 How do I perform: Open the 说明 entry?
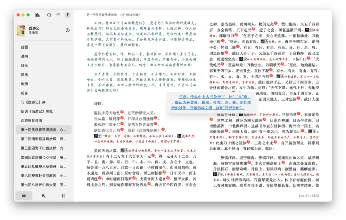tap(44, 56)
